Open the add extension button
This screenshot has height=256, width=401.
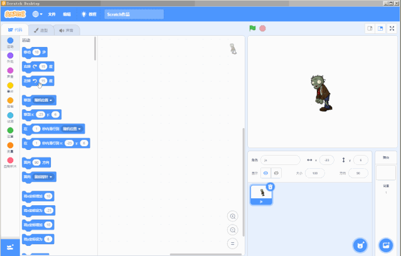(x=10, y=247)
